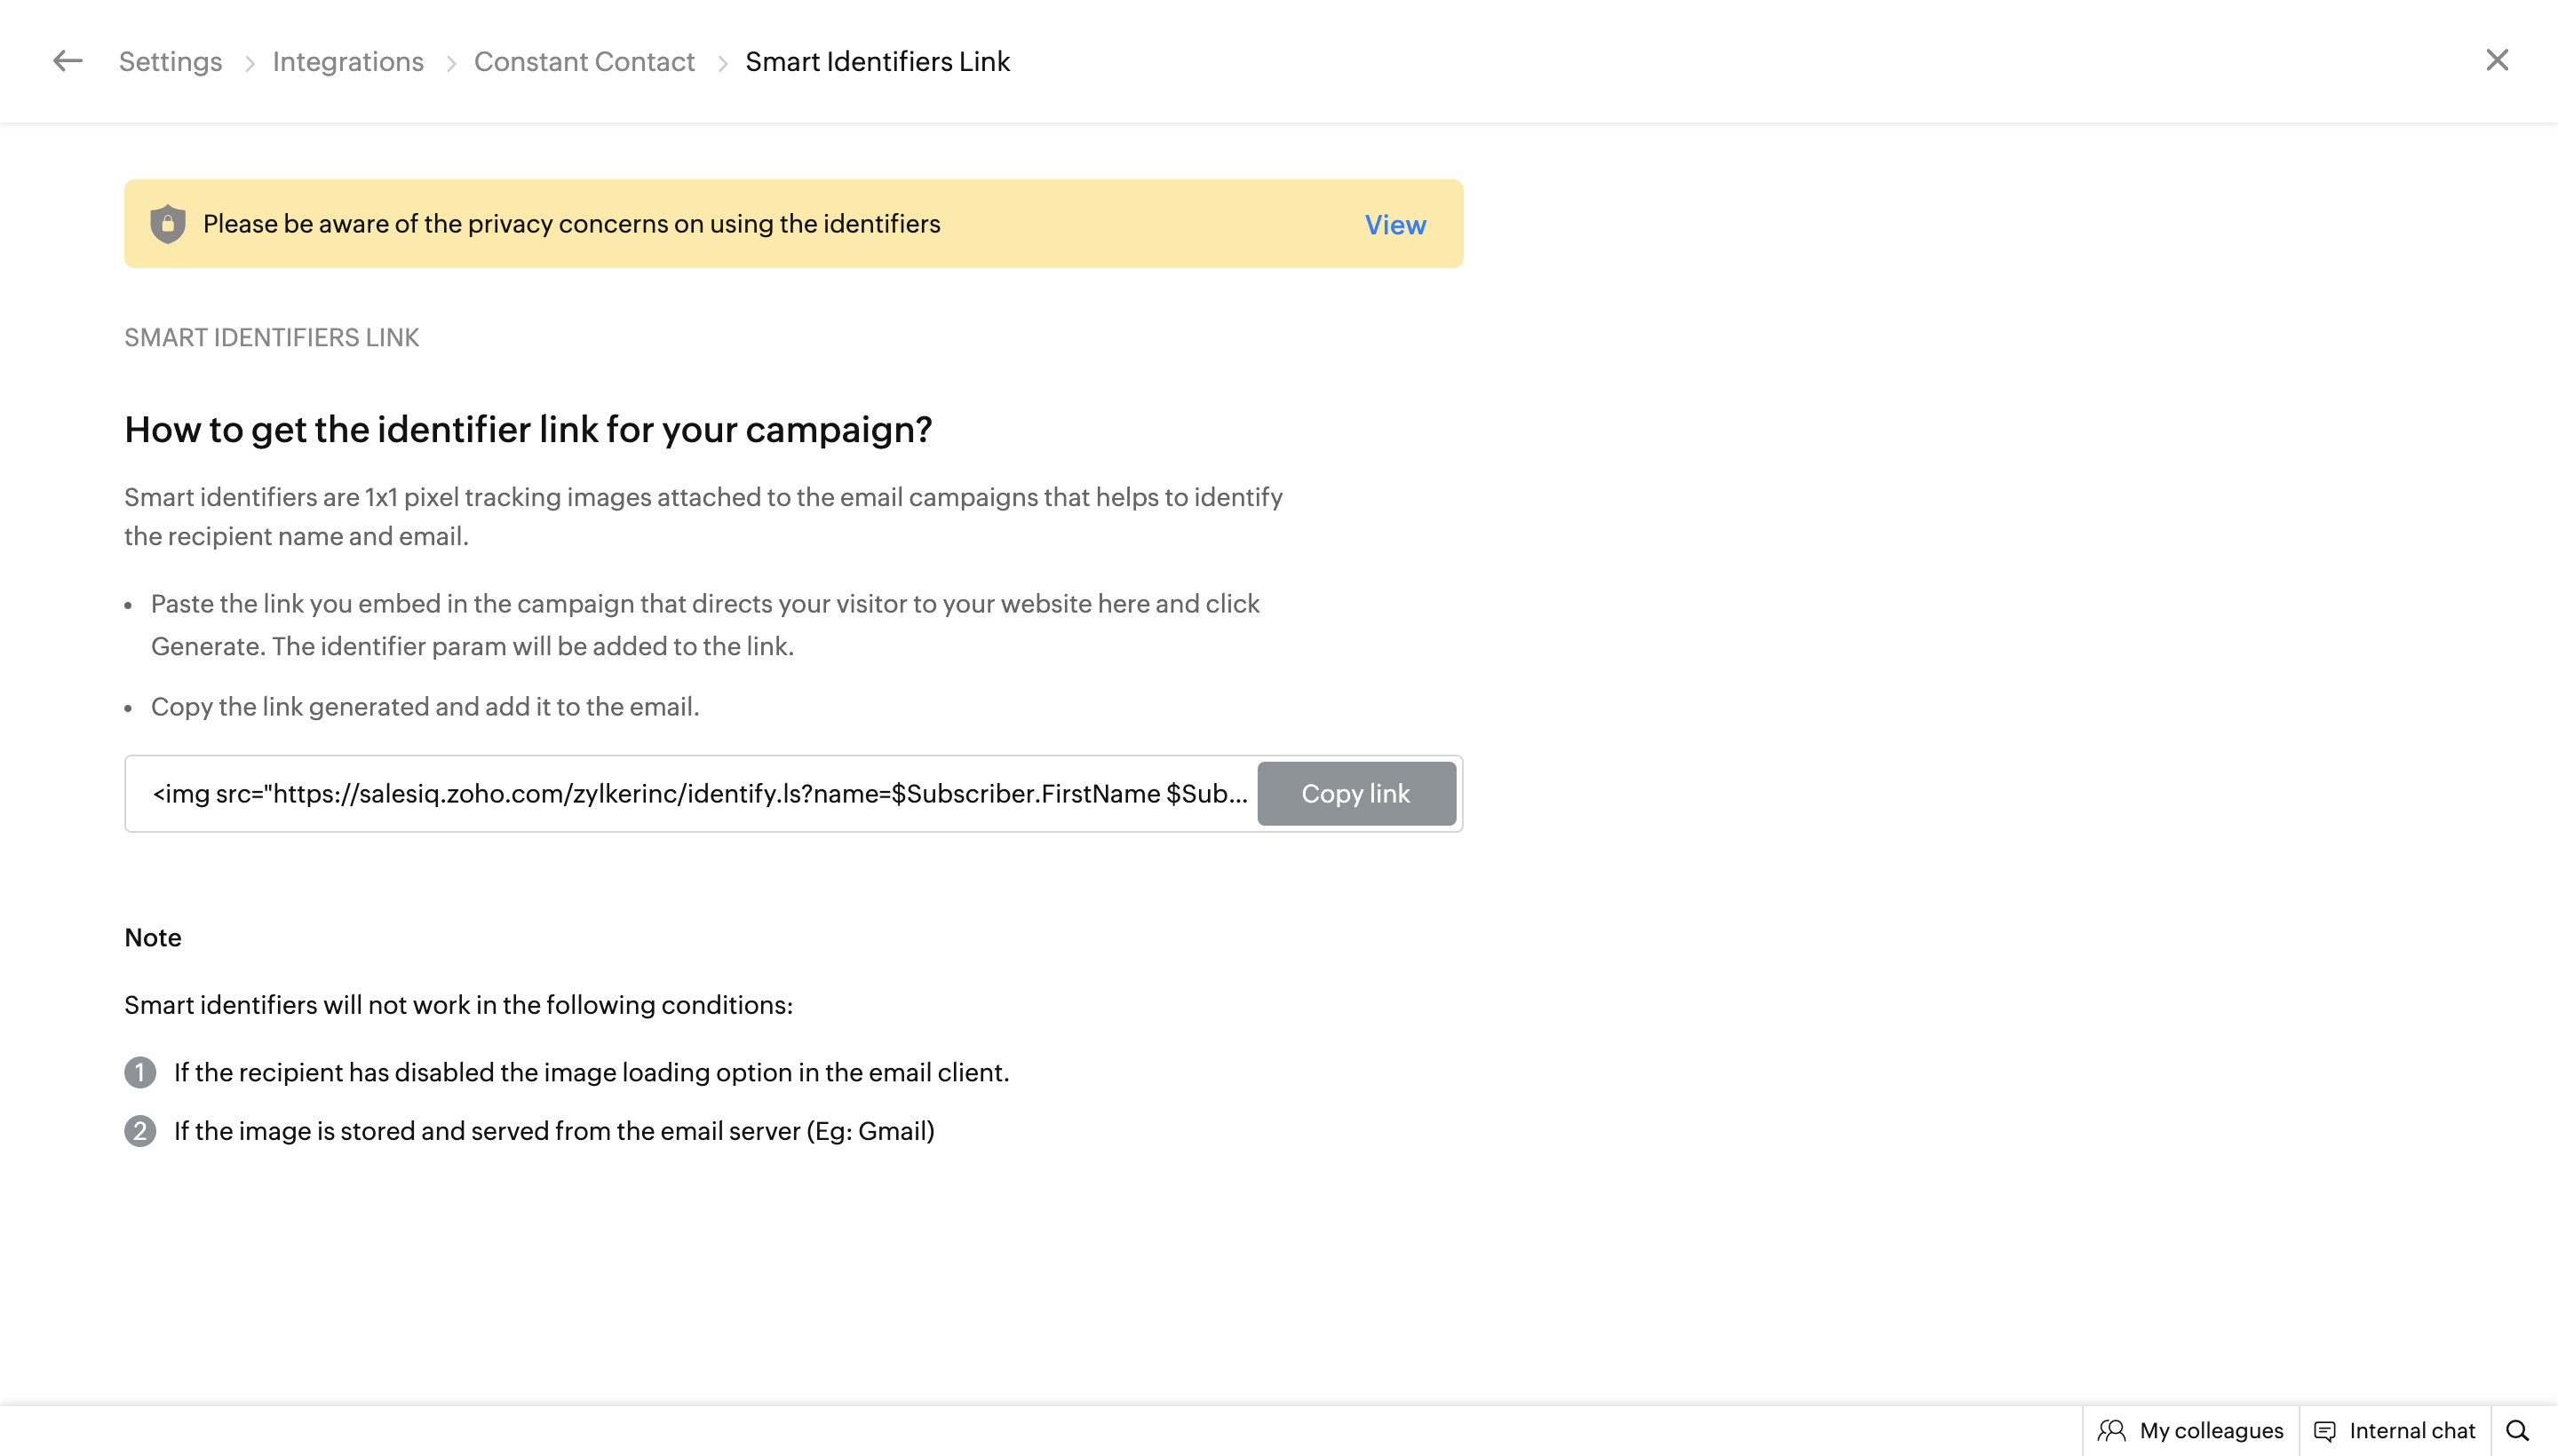
Task: Click the numbered circle 2 icon
Action: pyautogui.click(x=140, y=1131)
